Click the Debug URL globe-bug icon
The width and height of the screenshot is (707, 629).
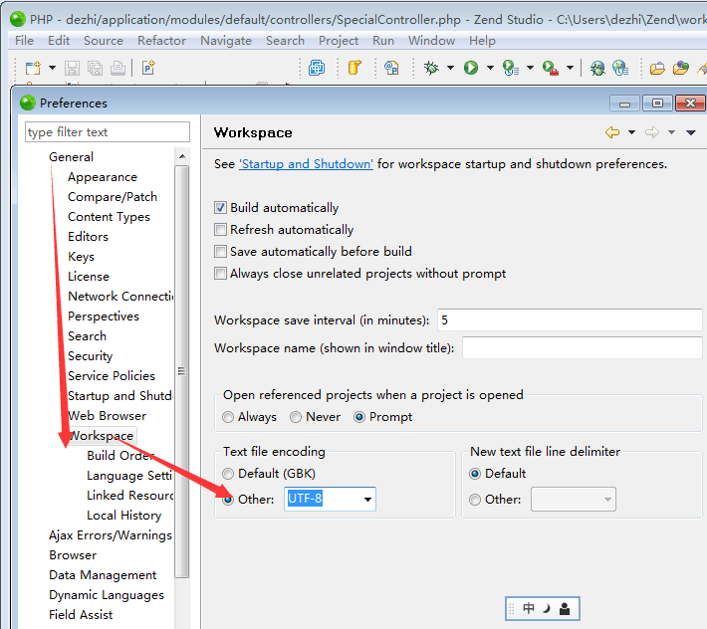click(597, 68)
